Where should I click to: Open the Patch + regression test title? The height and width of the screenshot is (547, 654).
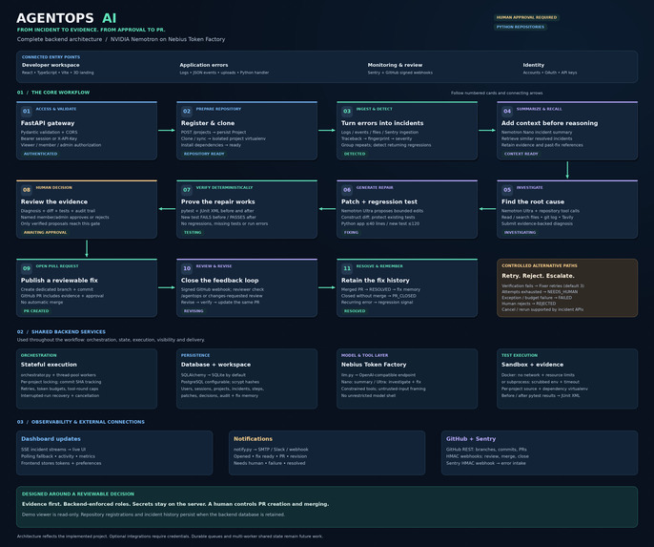coord(379,201)
